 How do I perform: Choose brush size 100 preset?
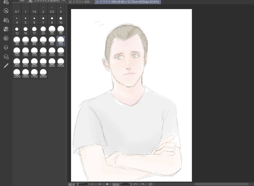pyautogui.click(x=61, y=41)
